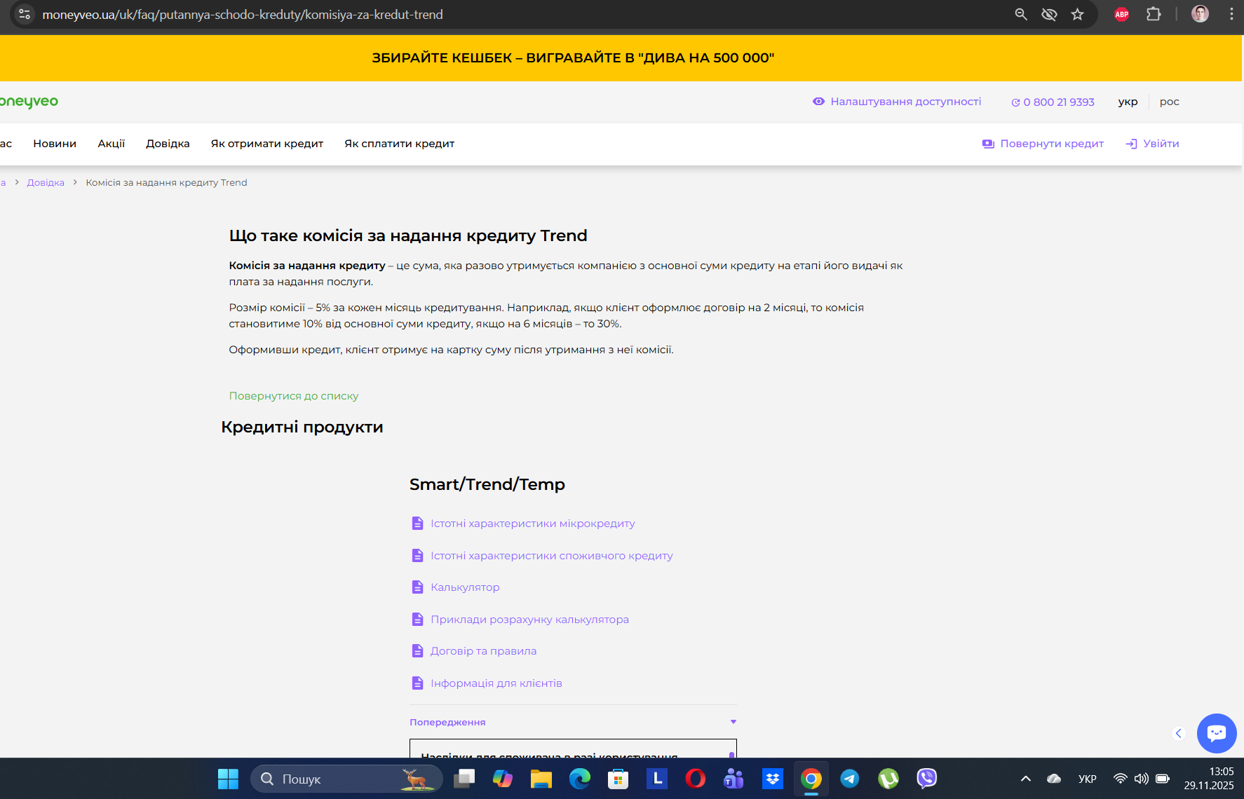
Task: Open Telegram from the taskbar
Action: tap(850, 779)
